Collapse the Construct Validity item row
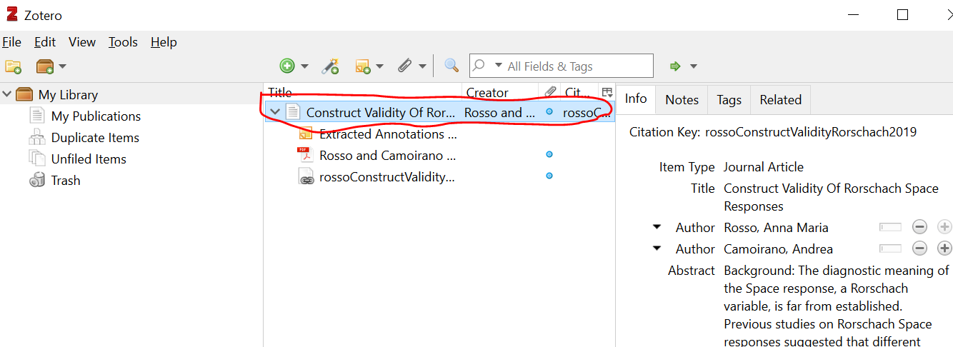This screenshot has width=953, height=347. click(275, 112)
